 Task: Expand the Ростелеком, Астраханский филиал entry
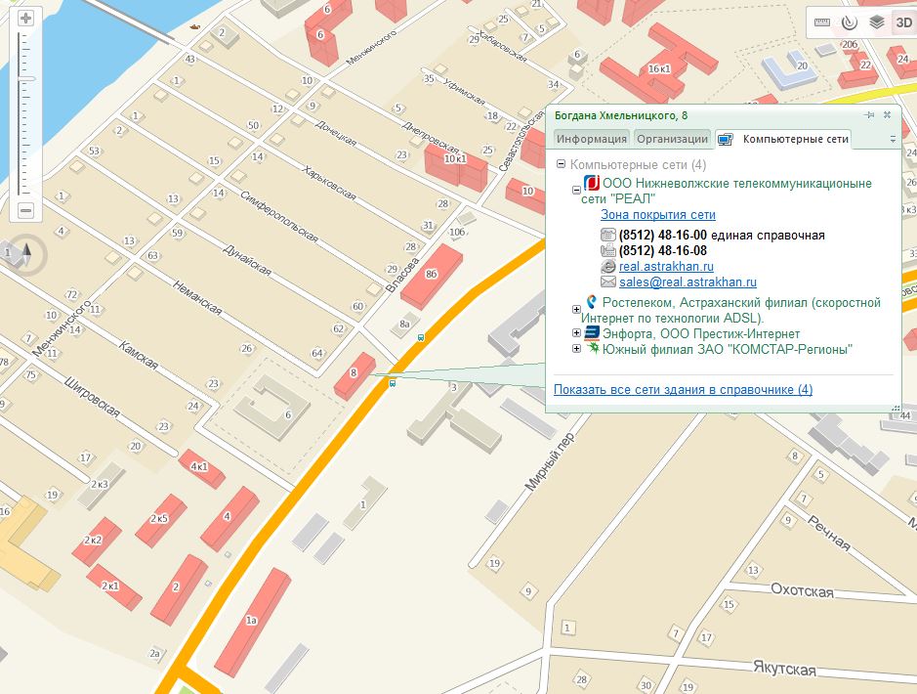click(x=576, y=309)
